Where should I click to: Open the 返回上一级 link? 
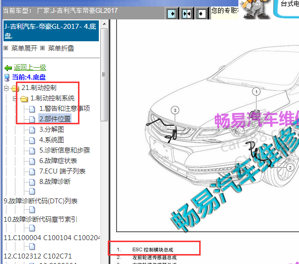[x=30, y=68]
